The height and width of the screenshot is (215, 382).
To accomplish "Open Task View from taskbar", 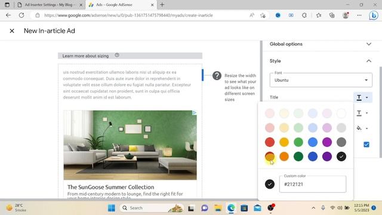I will click(191, 208).
